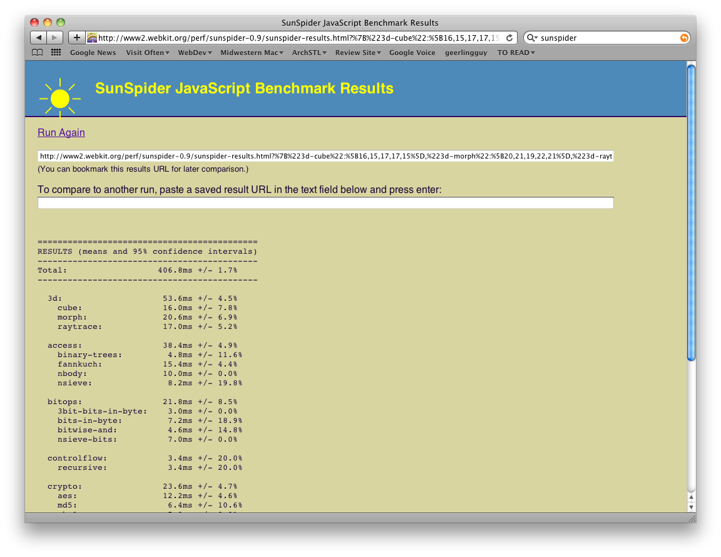The width and height of the screenshot is (721, 557).
Task: Click the compare to another run instruction text
Action: click(240, 190)
